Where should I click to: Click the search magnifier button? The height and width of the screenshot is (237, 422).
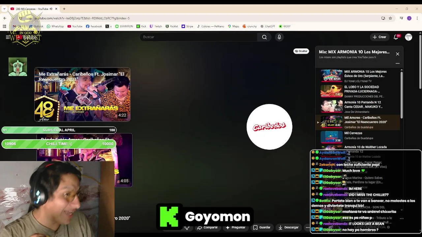(264, 37)
